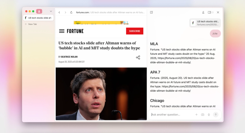Click the MLA citation text
245x133 pixels.
[x=183, y=56]
